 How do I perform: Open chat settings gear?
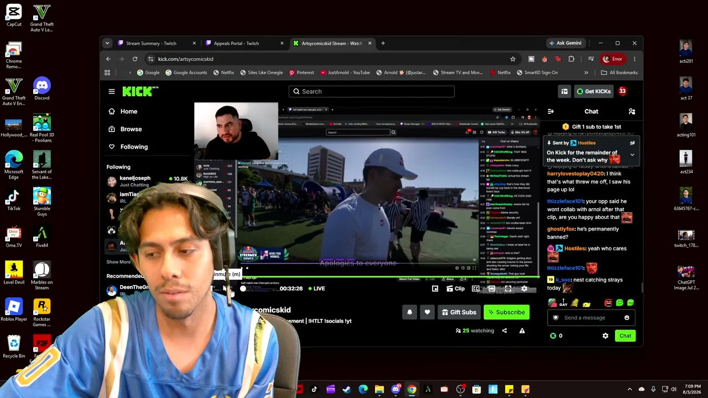point(605,336)
